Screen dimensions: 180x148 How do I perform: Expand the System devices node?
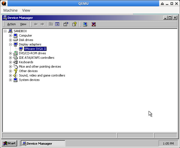pyautogui.click(x=11, y=80)
